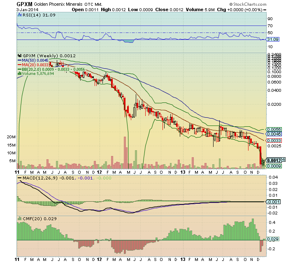The image size is (288, 263).
Task: Click the 0.029 CMF value tag
Action: pyautogui.click(x=272, y=239)
